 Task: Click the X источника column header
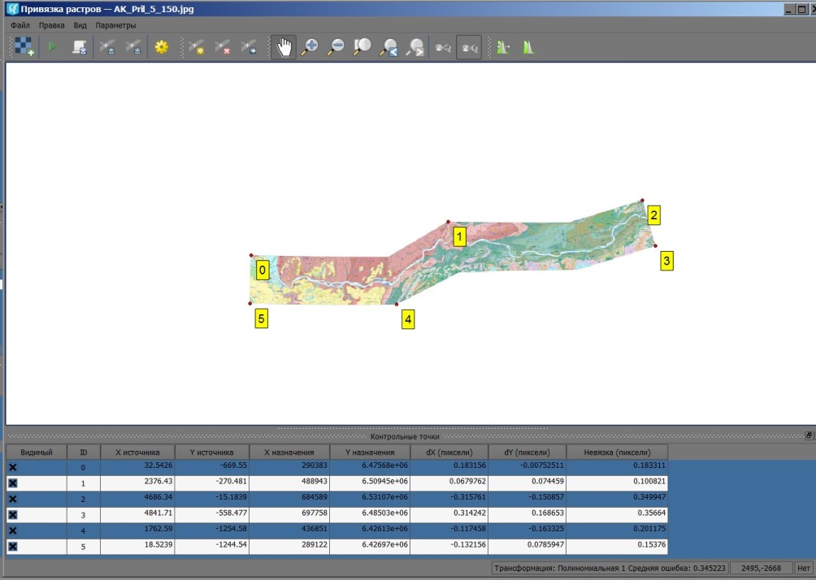click(x=137, y=452)
